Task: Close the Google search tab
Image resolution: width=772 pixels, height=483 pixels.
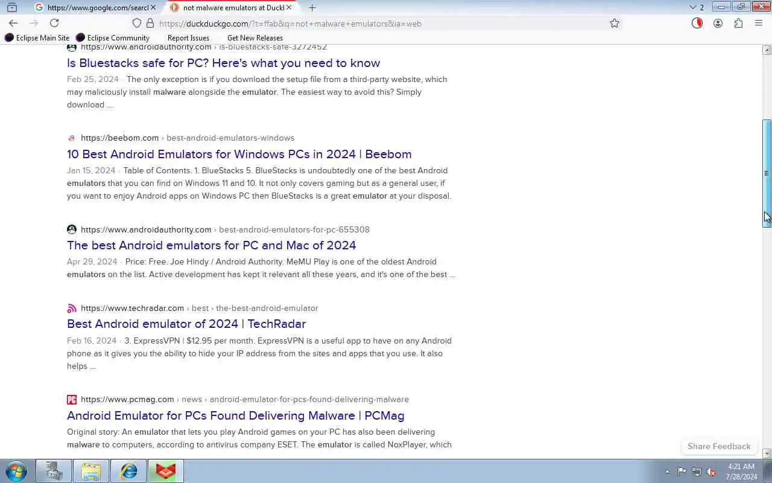Action: point(153,7)
